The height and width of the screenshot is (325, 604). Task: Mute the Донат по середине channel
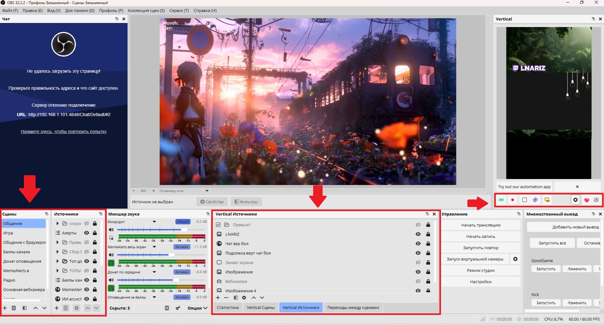[x=111, y=280]
